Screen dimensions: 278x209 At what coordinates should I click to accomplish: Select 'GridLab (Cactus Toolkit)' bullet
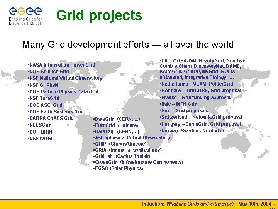pos(122,156)
